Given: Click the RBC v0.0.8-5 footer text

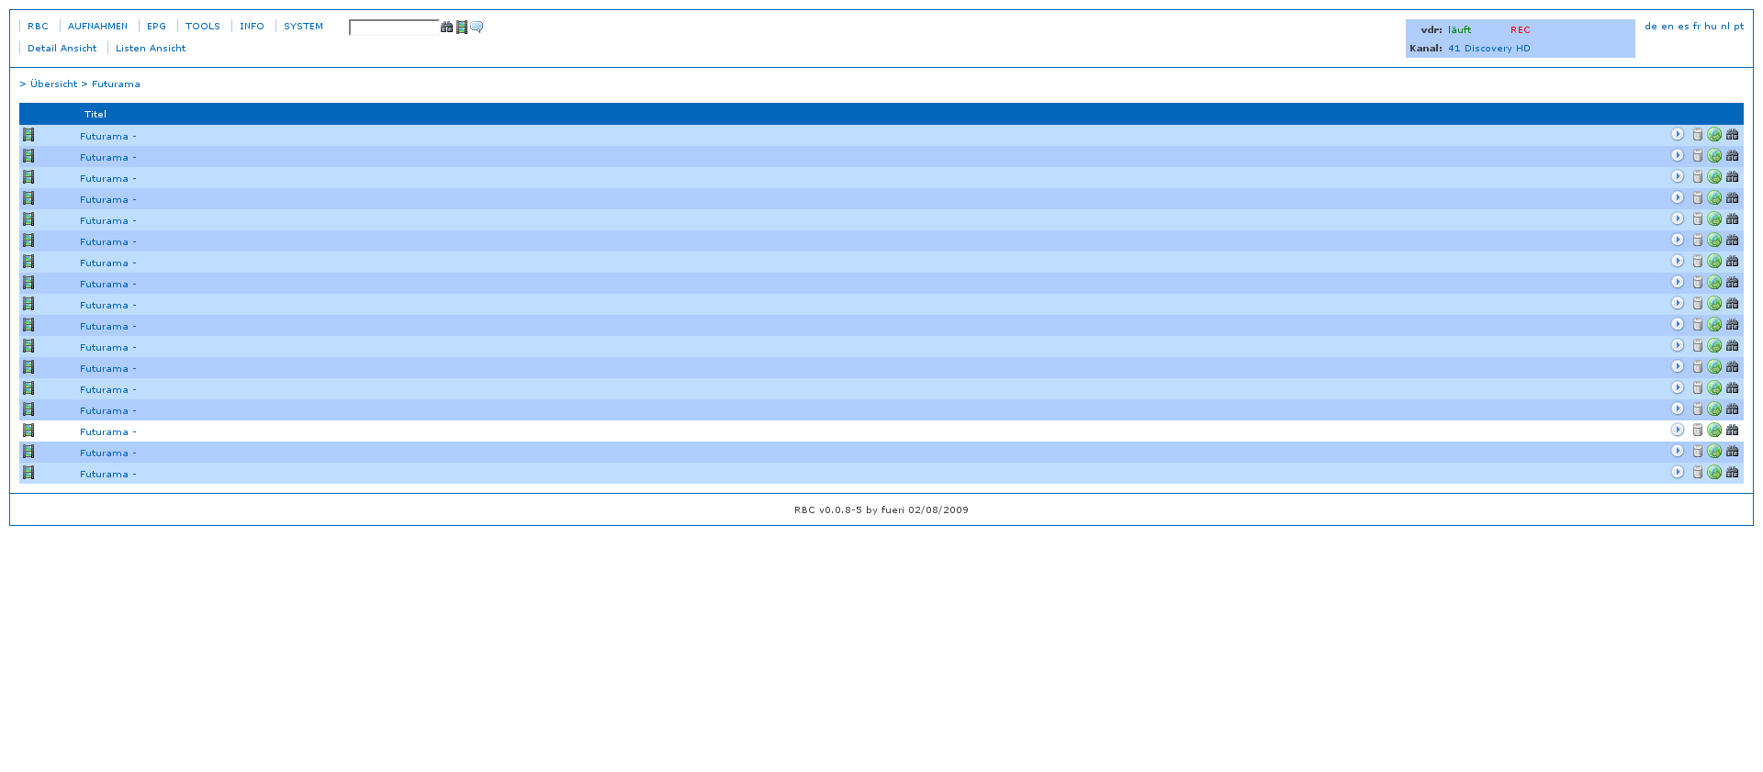Looking at the screenshot, I should [881, 510].
